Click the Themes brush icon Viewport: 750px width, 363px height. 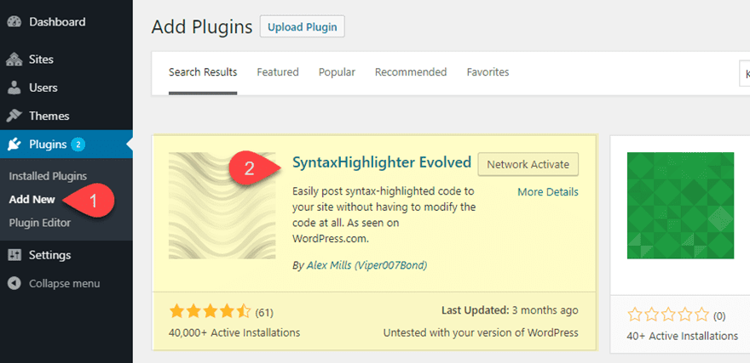coord(14,116)
